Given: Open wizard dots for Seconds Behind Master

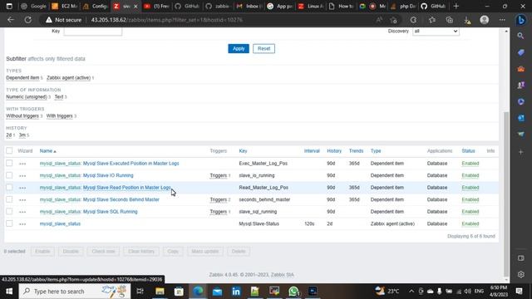Looking at the screenshot, I should 22,199.
